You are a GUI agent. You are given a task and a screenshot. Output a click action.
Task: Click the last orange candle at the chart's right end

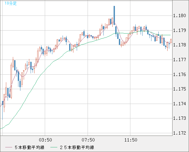pos(171,41)
